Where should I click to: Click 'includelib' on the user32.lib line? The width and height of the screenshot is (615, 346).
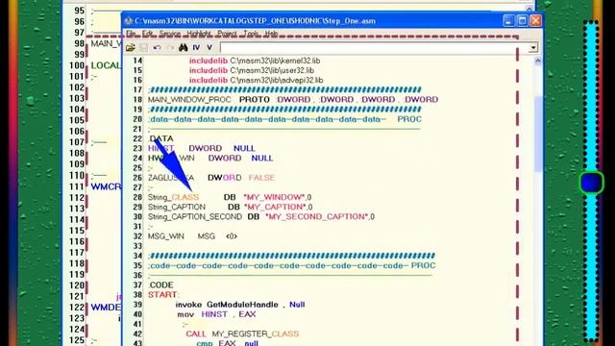click(209, 70)
